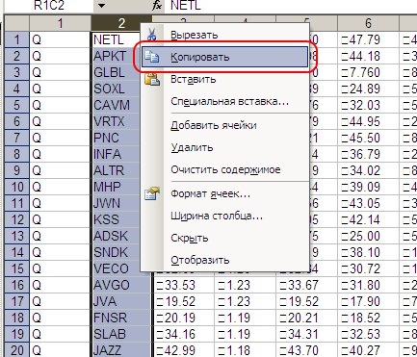Click cell containing JAZZ
Screen dimensions: 417x357
click(121, 350)
